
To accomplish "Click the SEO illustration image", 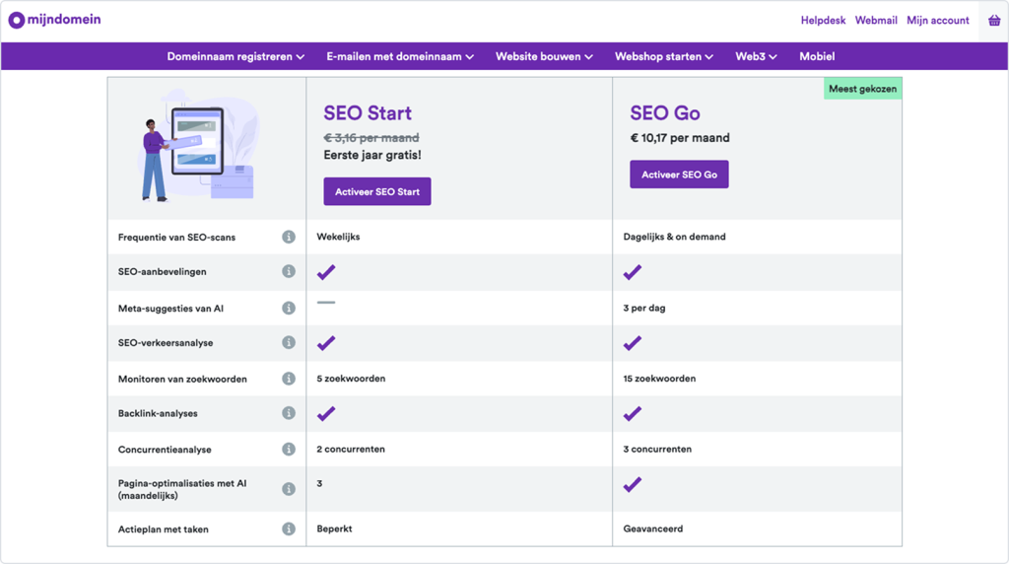I will 198,146.
